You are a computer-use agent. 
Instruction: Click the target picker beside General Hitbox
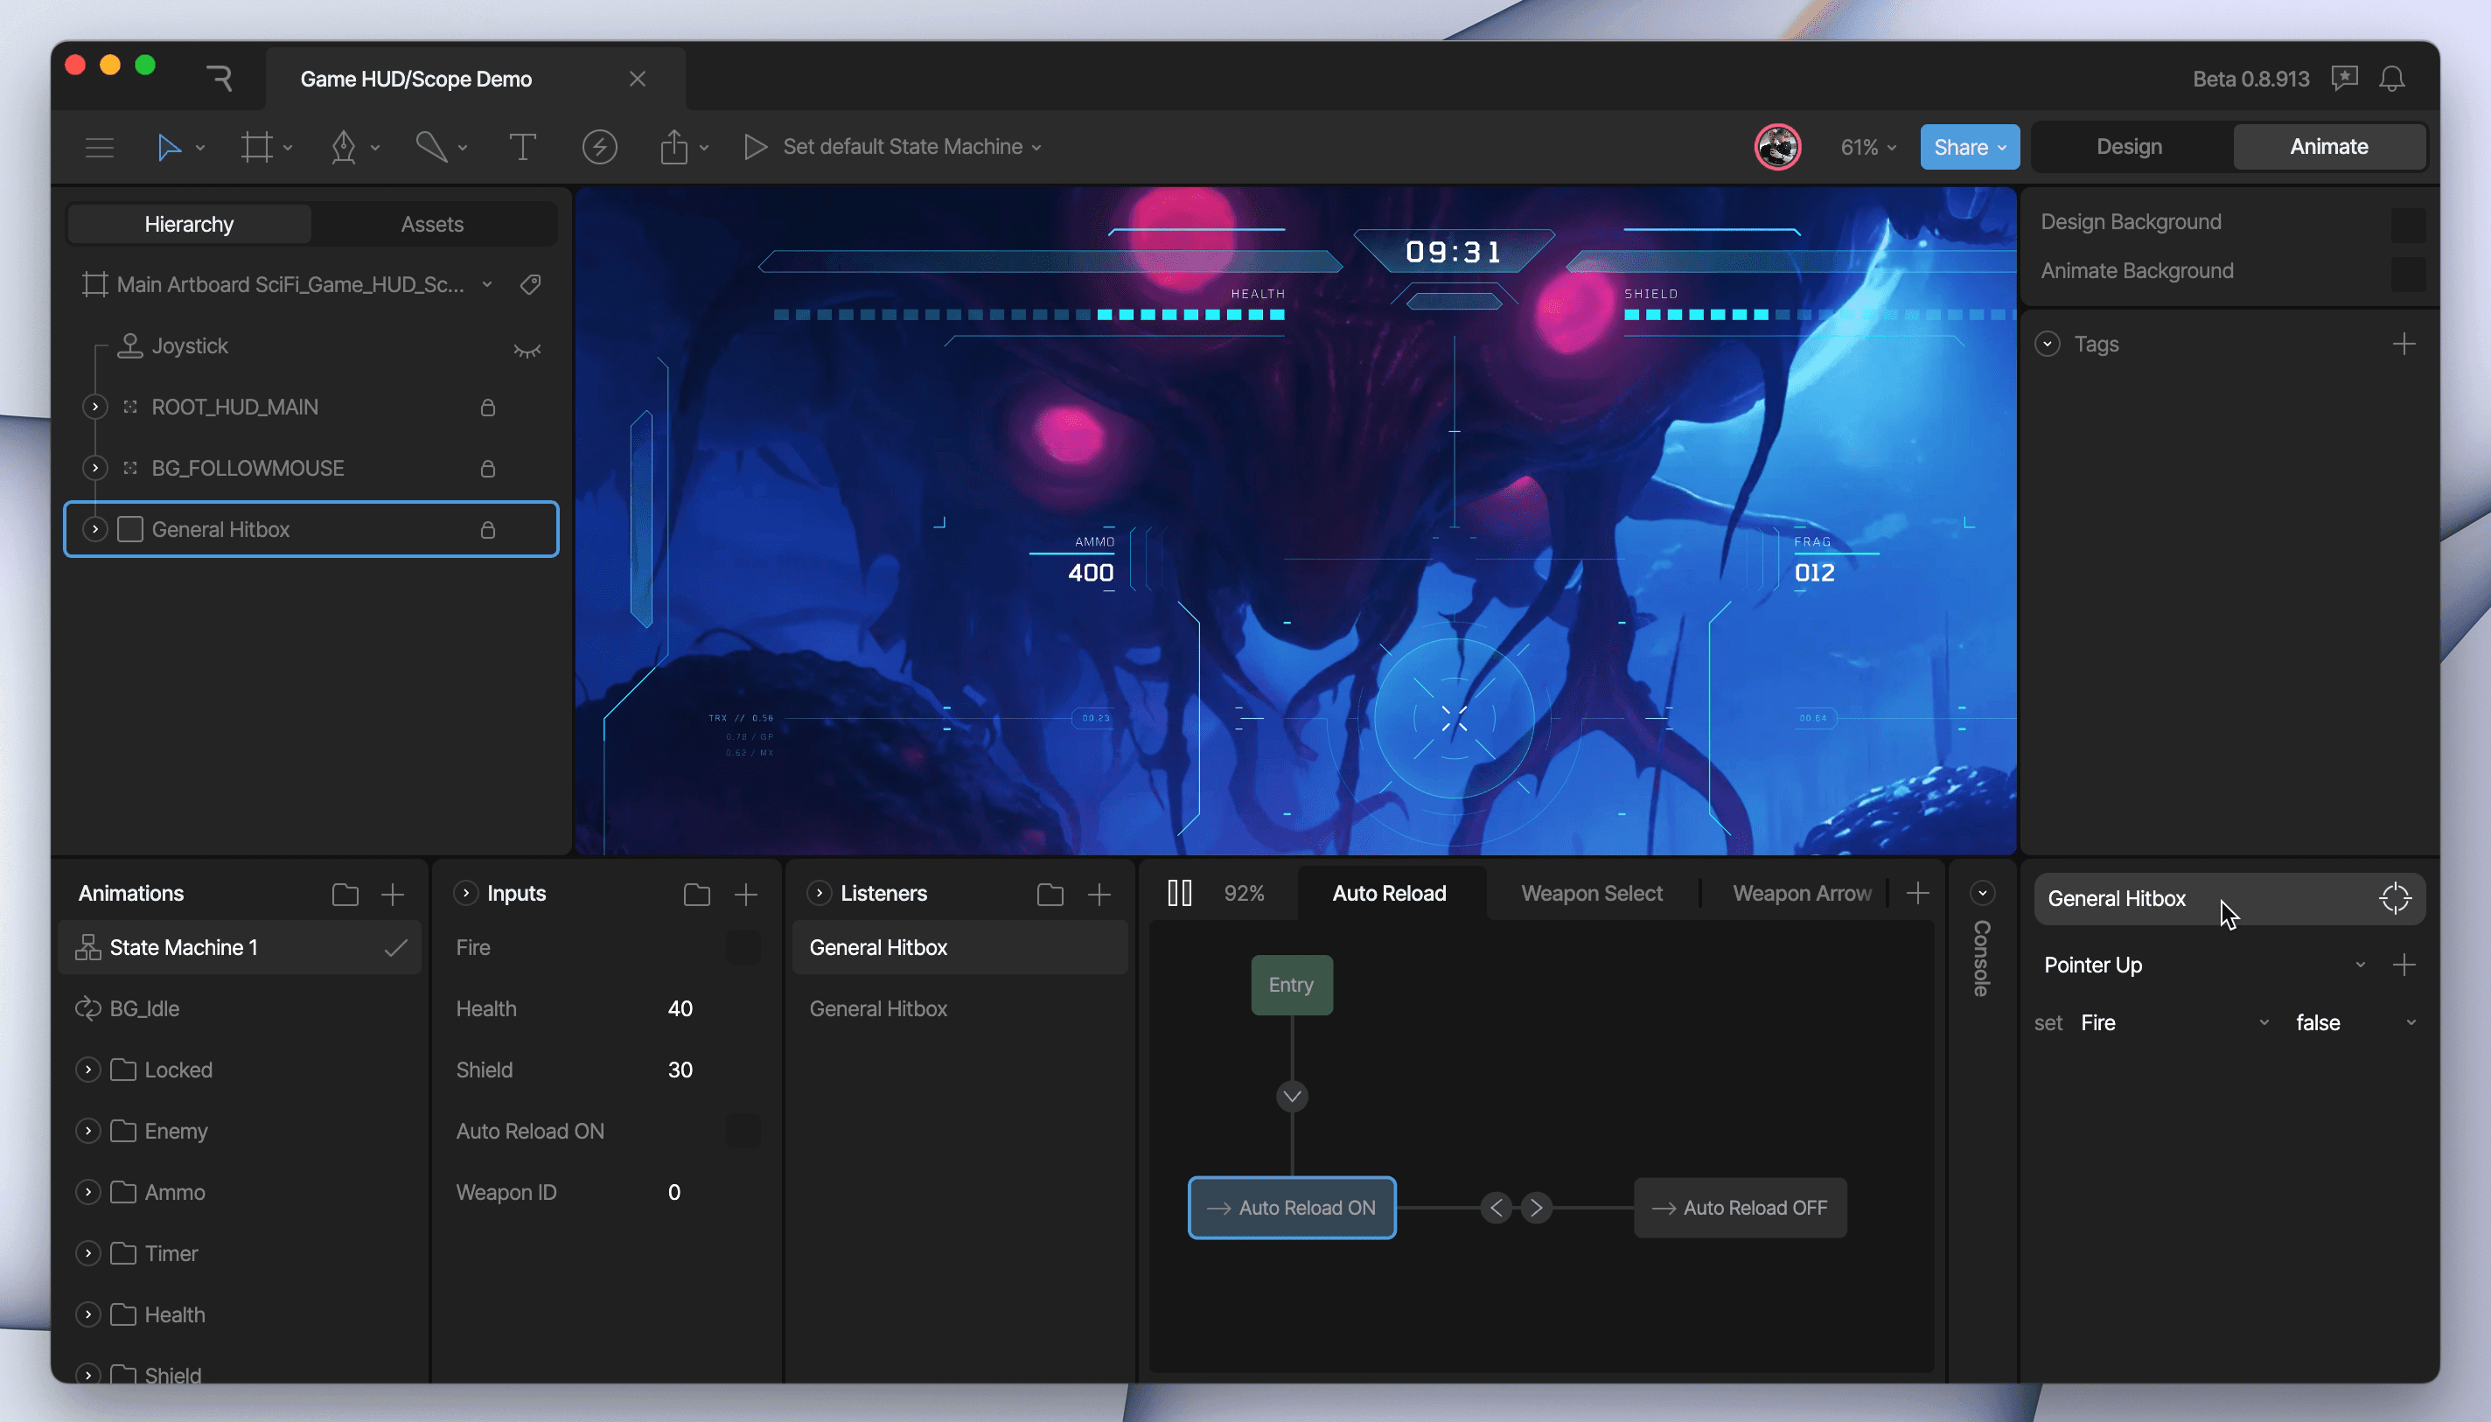tap(2394, 897)
